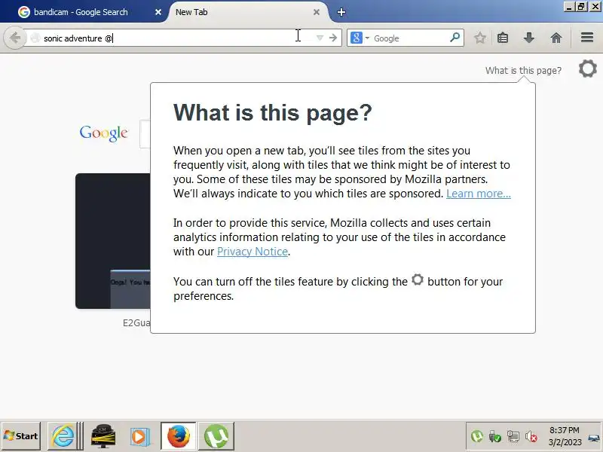This screenshot has width=603, height=452.
Task: Open uTorrent from the taskbar
Action: [x=216, y=436]
